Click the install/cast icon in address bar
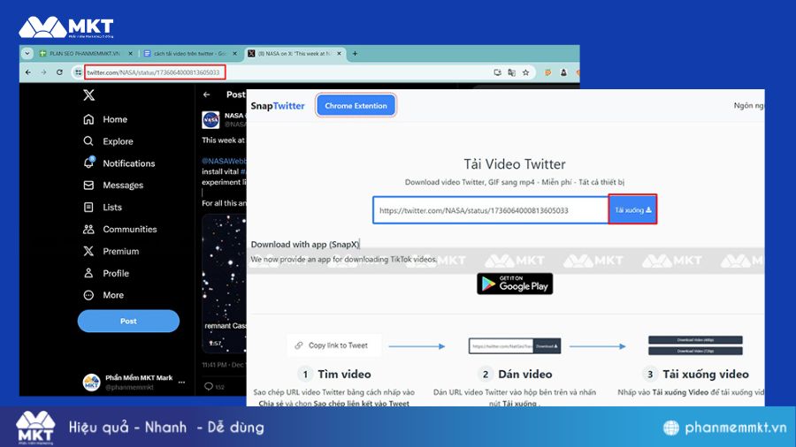Screen dimensions: 796x447 click(497, 72)
